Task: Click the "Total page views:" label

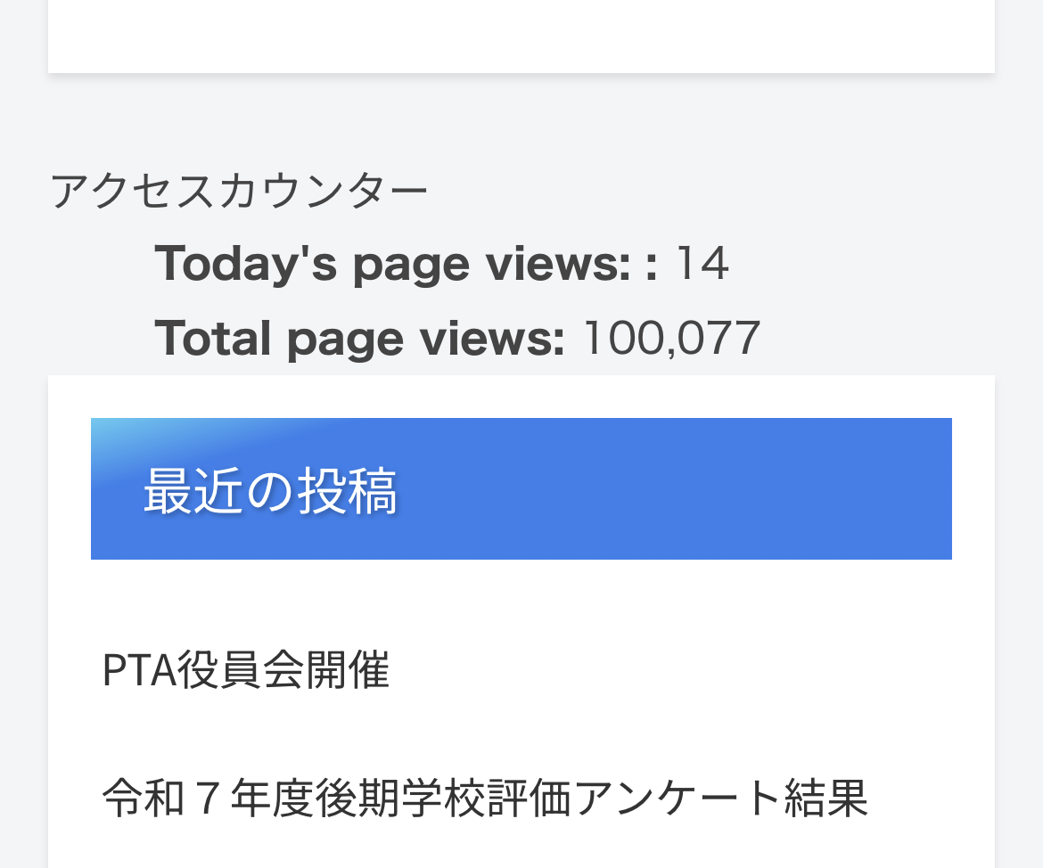Action: coord(359,339)
